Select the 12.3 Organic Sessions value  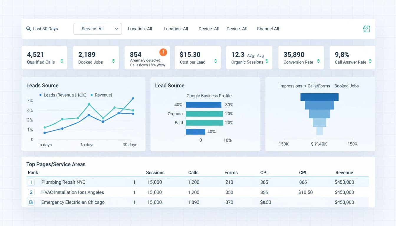point(238,54)
